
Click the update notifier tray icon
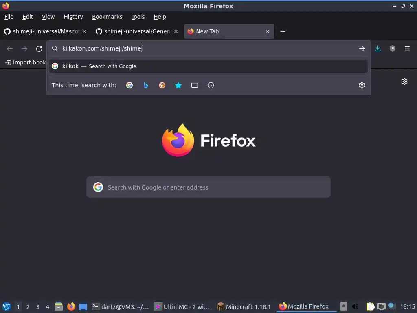pyautogui.click(x=391, y=306)
